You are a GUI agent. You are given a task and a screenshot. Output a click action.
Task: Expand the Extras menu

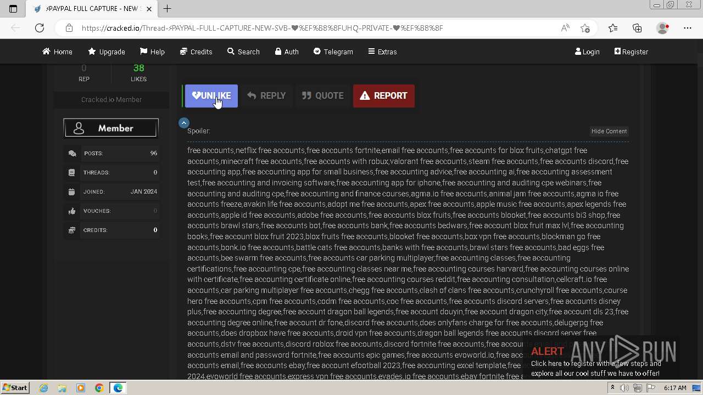382,52
